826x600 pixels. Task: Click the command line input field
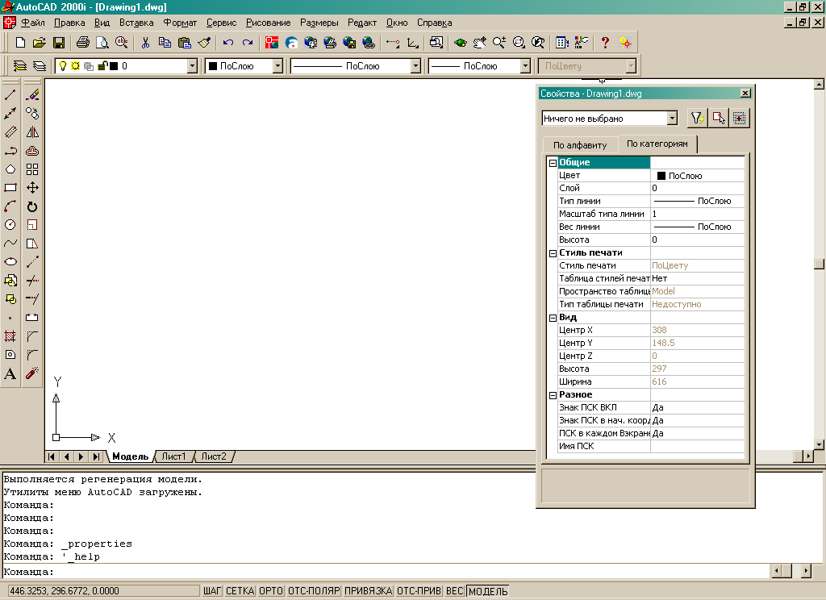pos(403,572)
